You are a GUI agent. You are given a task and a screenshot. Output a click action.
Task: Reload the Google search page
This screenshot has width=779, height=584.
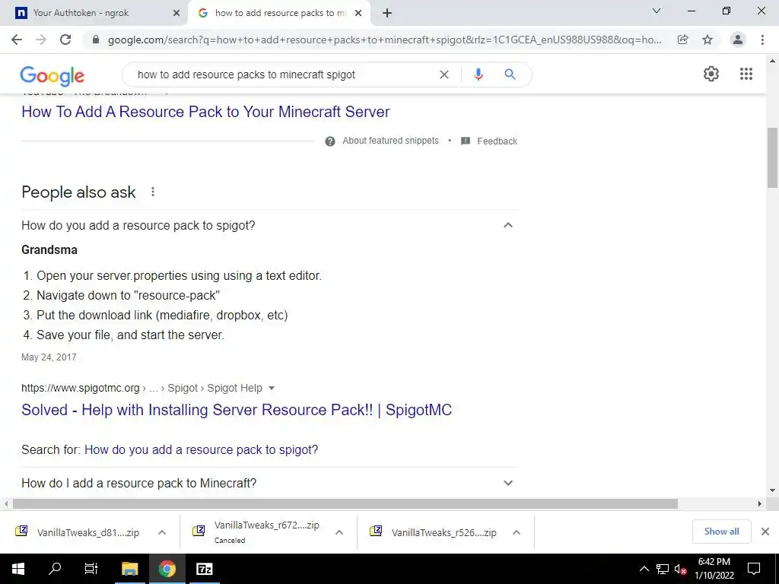(65, 40)
